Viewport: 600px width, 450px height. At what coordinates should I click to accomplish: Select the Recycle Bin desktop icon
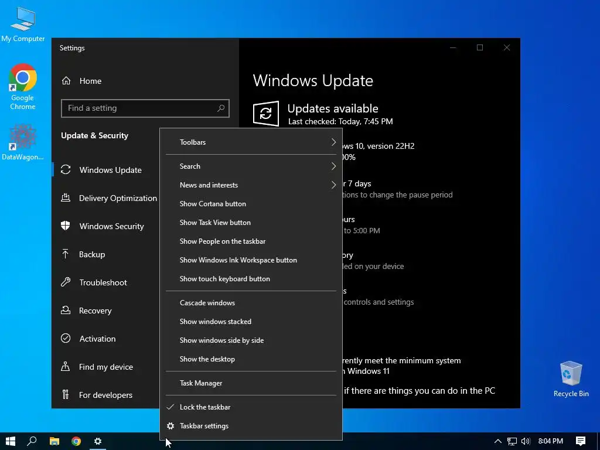tap(571, 379)
